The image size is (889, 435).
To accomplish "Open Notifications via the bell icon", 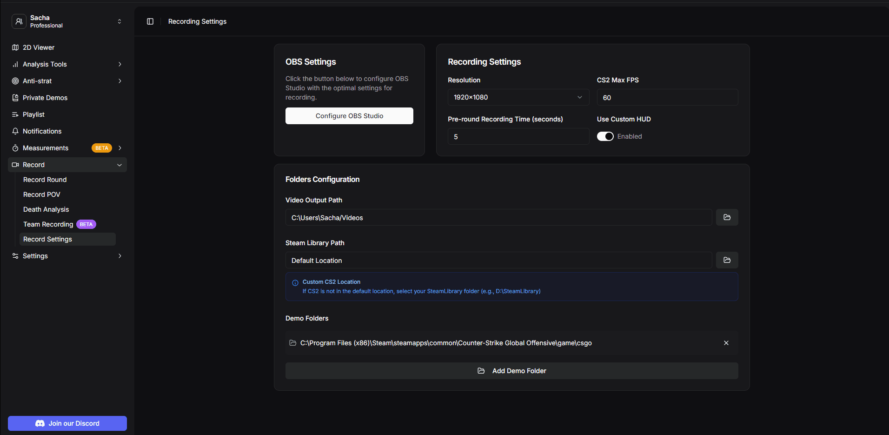I will [x=15, y=131].
